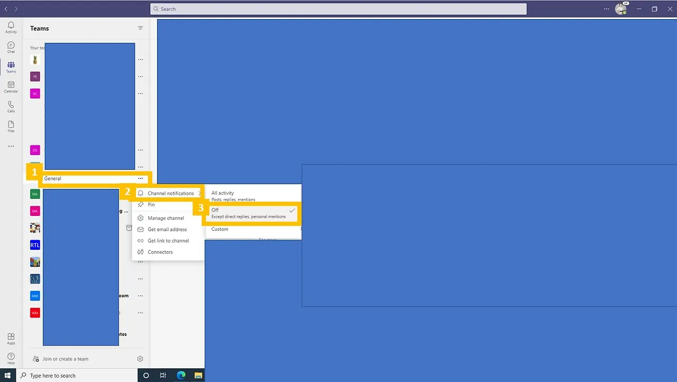
Task: Open more options for the SC team
Action: click(140, 94)
